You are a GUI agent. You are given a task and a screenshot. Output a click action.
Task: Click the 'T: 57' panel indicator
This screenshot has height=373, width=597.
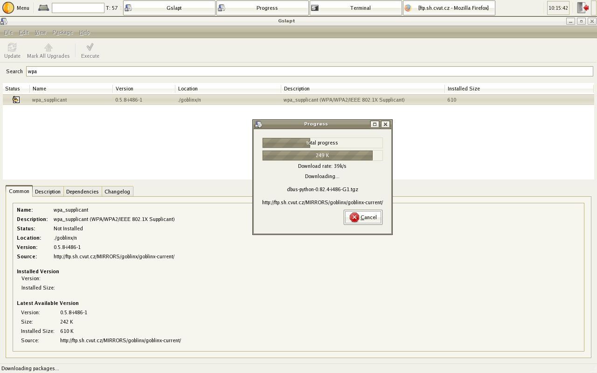(112, 8)
